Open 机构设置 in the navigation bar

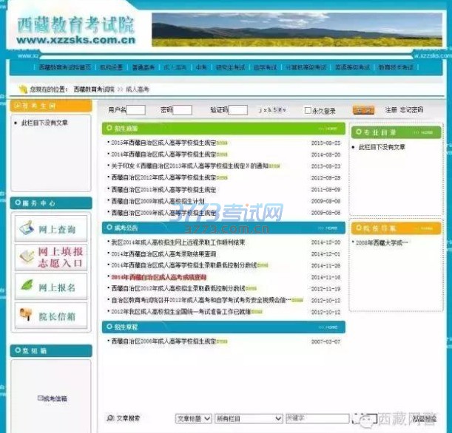[111, 67]
